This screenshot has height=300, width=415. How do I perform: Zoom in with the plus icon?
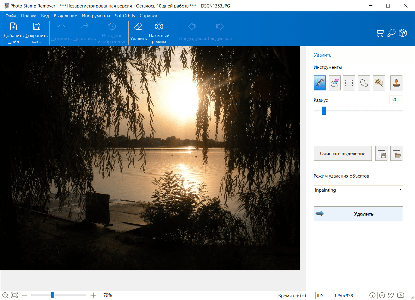pos(93,295)
